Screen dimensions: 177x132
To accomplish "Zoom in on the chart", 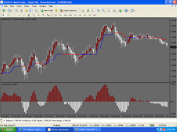I will click(99, 10).
